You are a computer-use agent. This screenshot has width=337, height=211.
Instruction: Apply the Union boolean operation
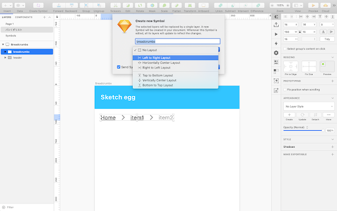tap(220, 5)
